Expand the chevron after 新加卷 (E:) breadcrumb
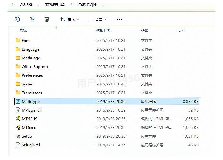 pyautogui.click(x=72, y=4)
